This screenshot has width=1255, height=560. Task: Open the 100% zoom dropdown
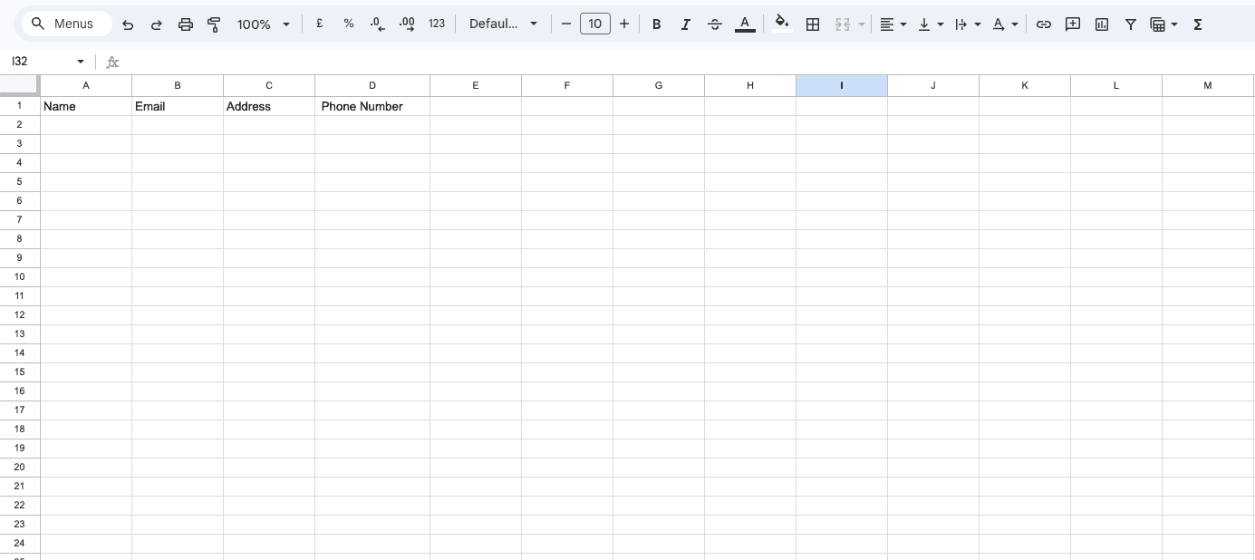[x=263, y=24]
